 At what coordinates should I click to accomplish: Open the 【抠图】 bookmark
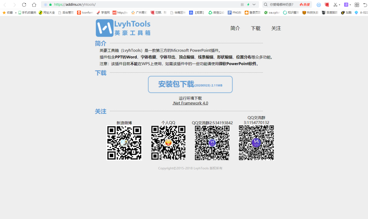click(x=197, y=13)
